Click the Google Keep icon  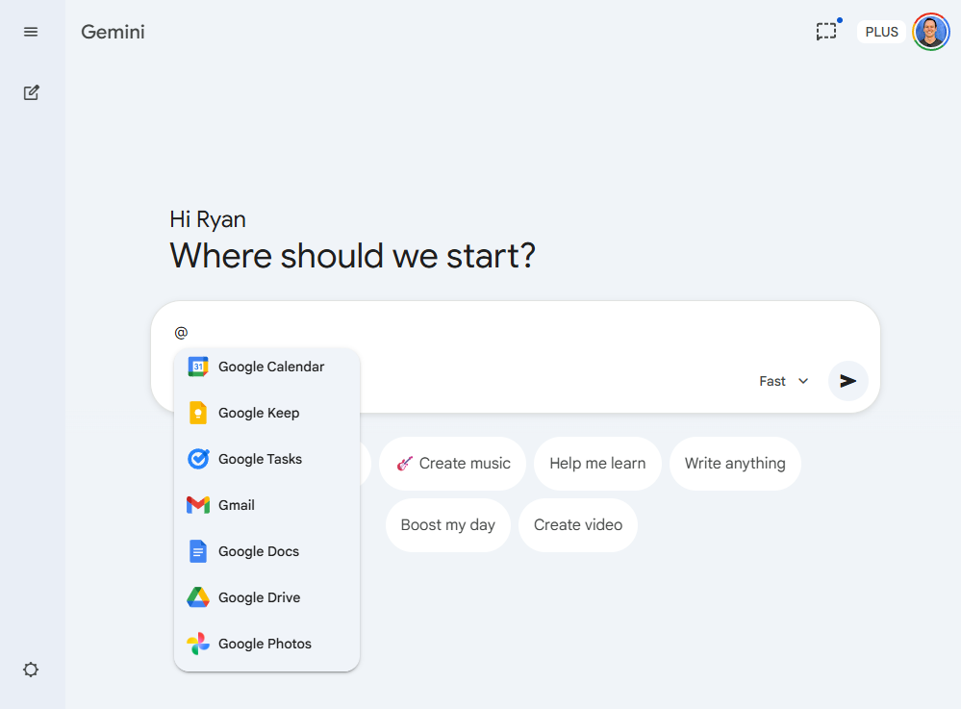tap(198, 413)
